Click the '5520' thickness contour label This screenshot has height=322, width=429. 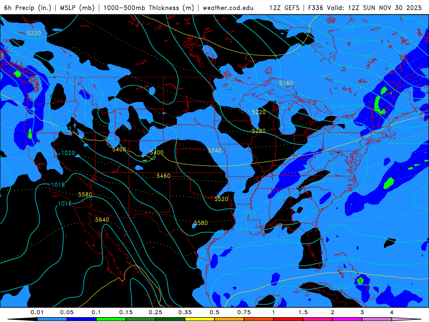pos(221,199)
